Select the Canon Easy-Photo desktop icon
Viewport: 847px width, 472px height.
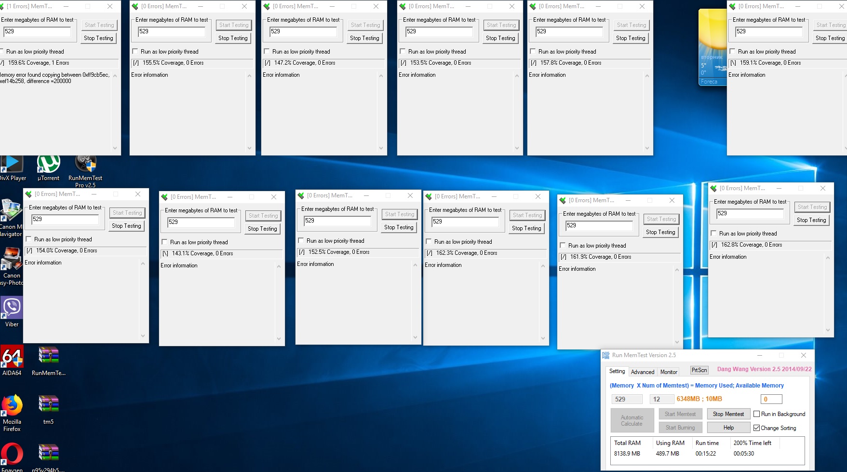pyautogui.click(x=11, y=266)
